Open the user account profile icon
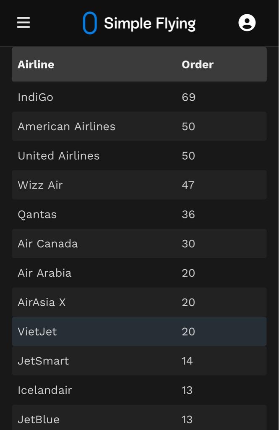Image resolution: width=279 pixels, height=430 pixels. coord(247,23)
